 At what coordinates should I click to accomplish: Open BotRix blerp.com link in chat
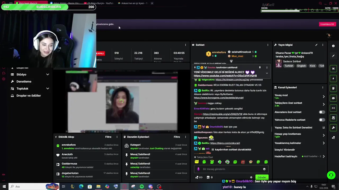225,143
